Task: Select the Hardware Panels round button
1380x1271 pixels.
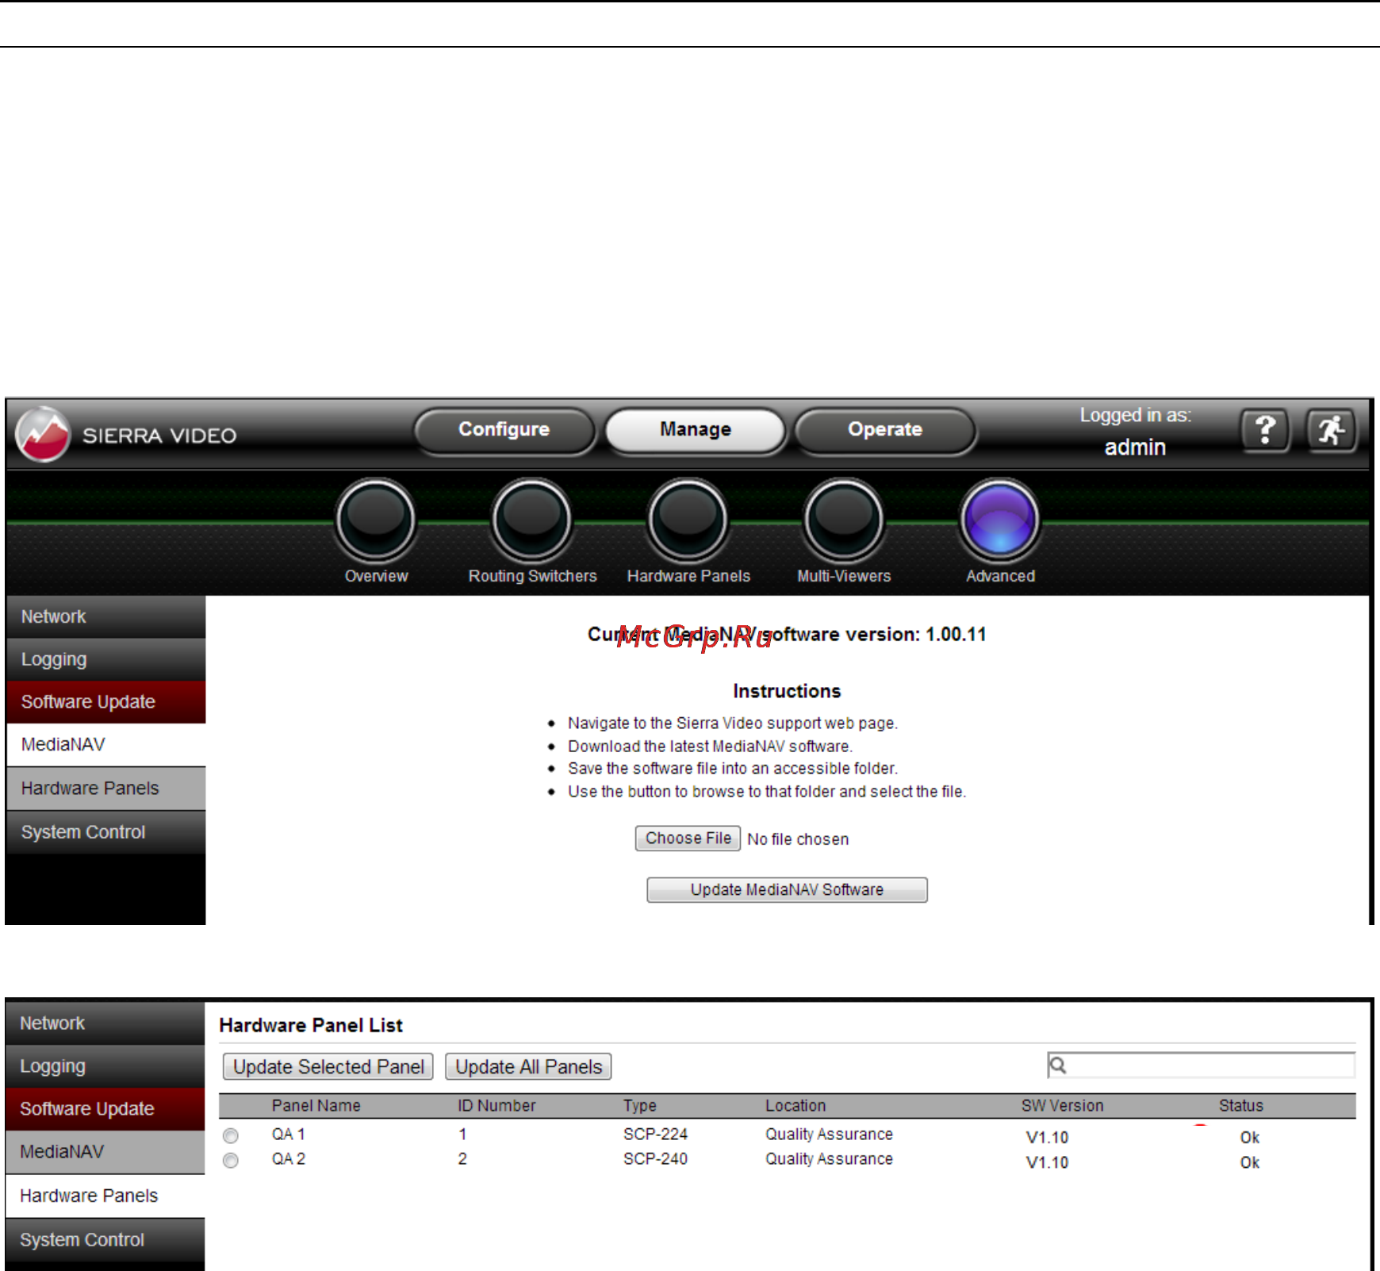Action: click(688, 519)
